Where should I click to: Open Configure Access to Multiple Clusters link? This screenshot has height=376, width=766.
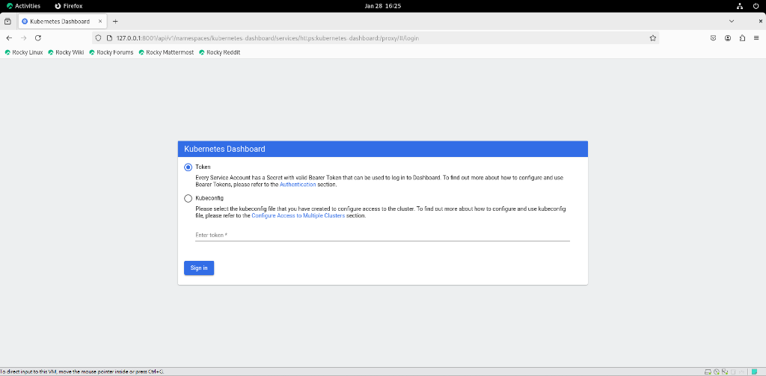pos(298,215)
